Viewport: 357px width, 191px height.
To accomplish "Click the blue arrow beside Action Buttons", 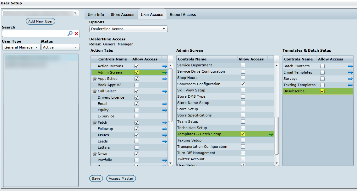I will [165, 66].
